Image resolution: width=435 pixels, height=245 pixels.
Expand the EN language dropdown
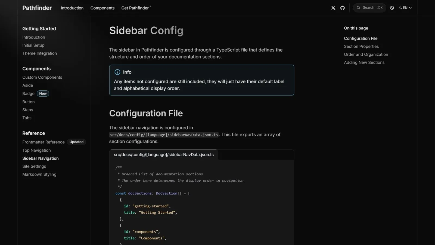(405, 8)
